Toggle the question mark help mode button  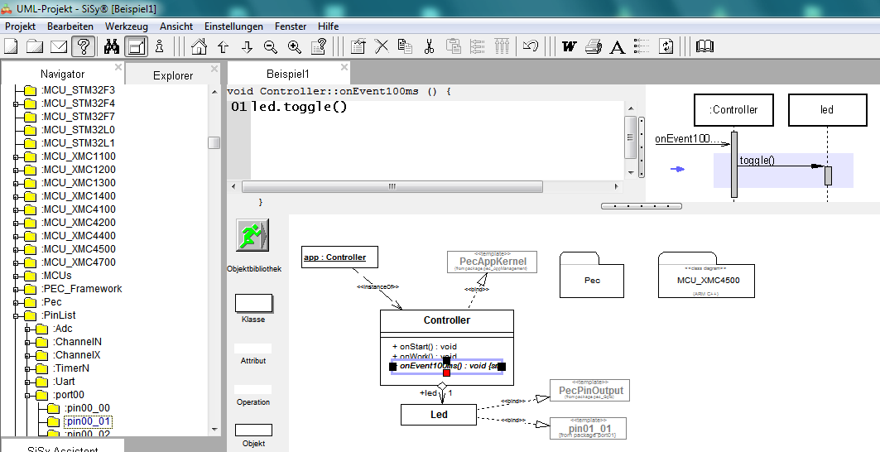coord(82,46)
